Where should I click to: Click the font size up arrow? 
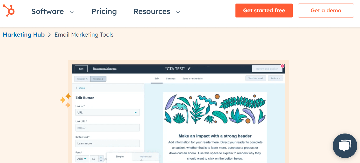pos(101,157)
